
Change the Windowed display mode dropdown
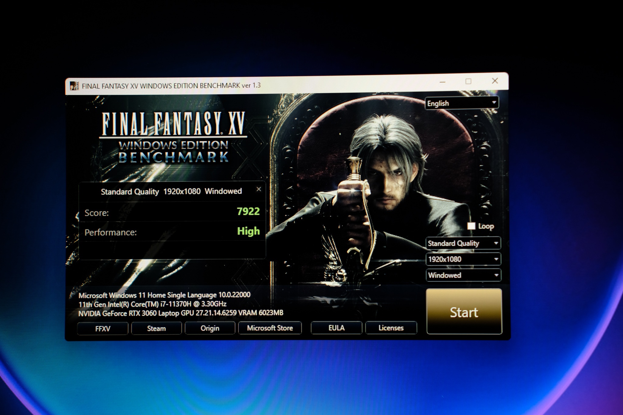pyautogui.click(x=463, y=275)
